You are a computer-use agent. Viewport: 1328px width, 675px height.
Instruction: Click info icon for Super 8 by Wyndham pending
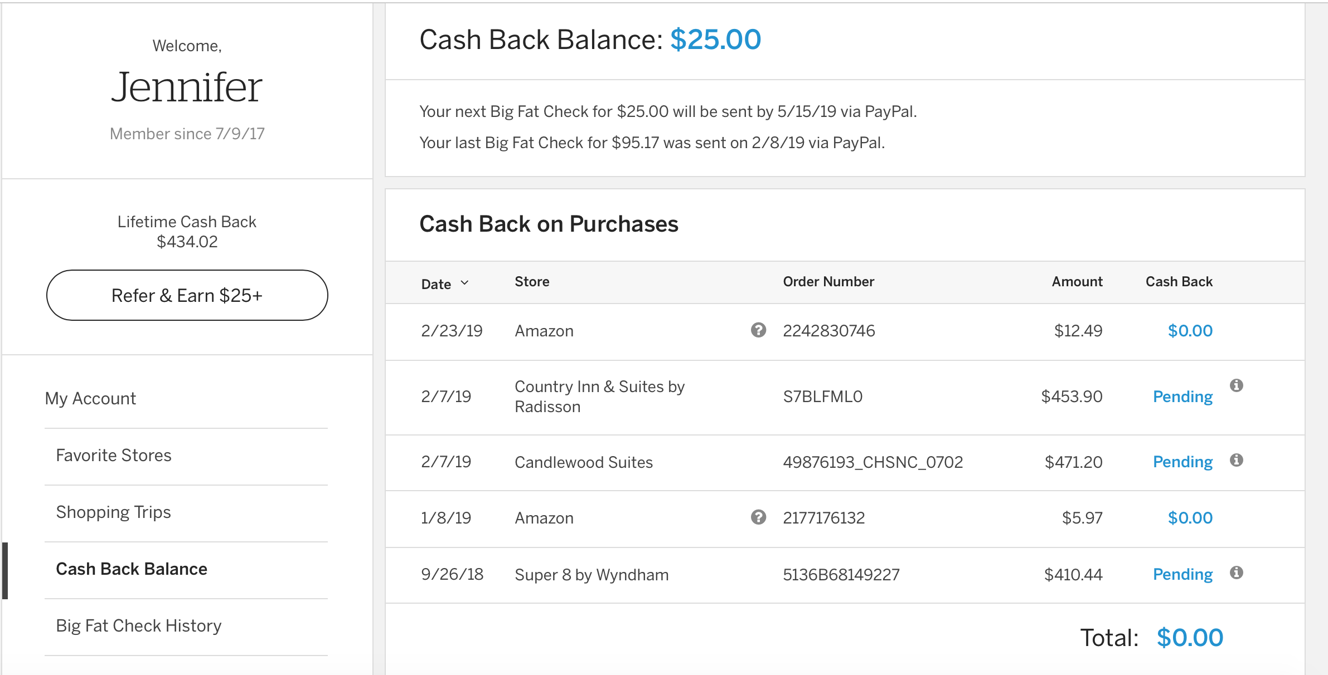1237,573
